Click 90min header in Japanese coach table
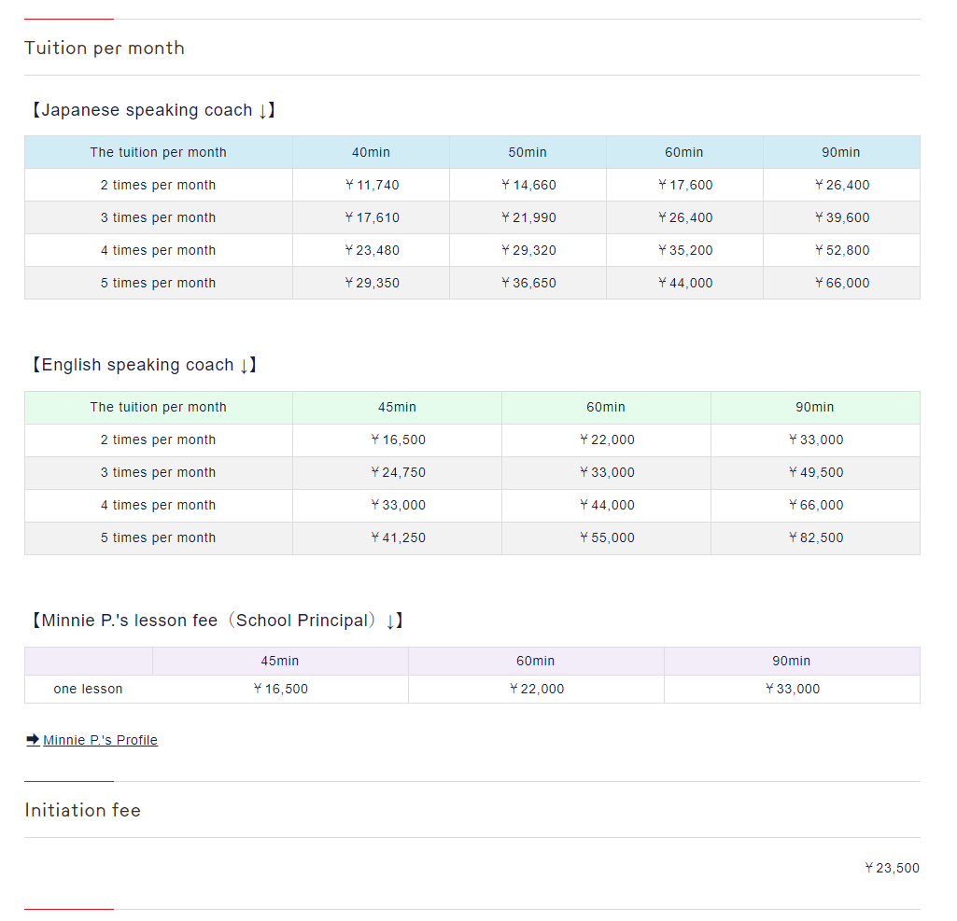Image resolution: width=957 pixels, height=921 pixels. (x=841, y=152)
